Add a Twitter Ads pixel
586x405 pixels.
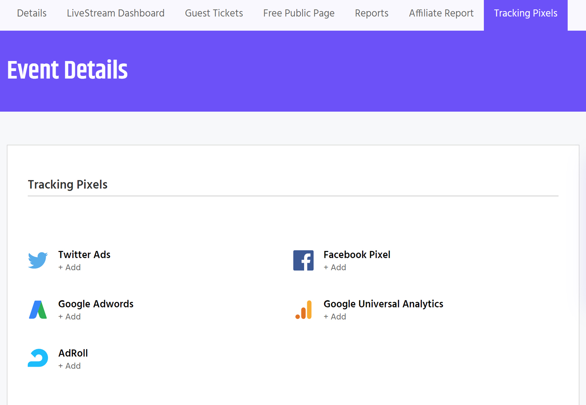[x=70, y=268]
